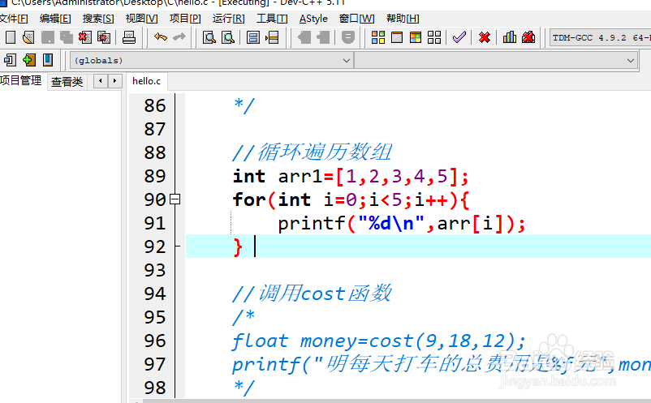651x403 pixels.
Task: Switch to the 项目管理 panel tab
Action: [21, 81]
